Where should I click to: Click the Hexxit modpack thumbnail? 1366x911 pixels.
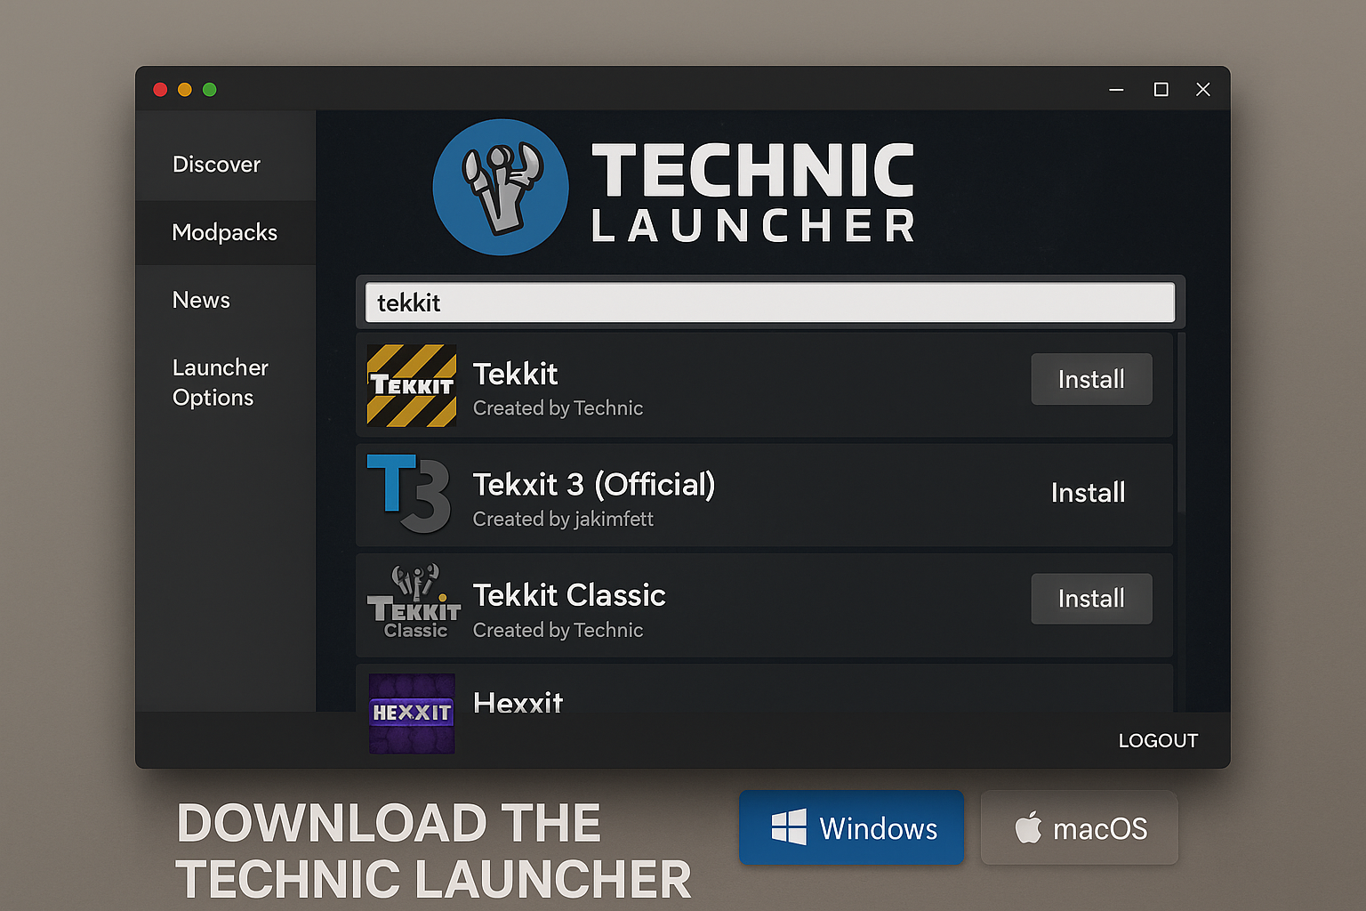tap(411, 712)
